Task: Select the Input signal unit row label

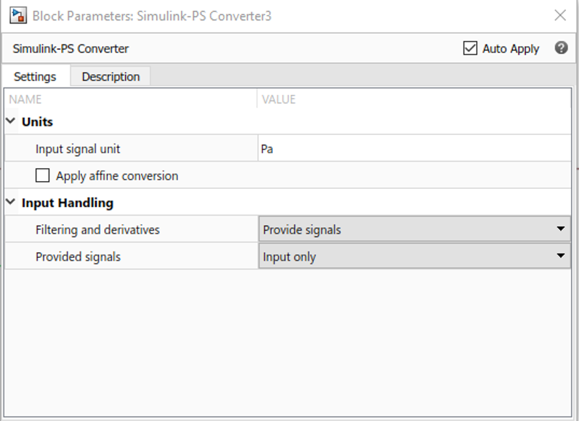Action: [x=78, y=149]
